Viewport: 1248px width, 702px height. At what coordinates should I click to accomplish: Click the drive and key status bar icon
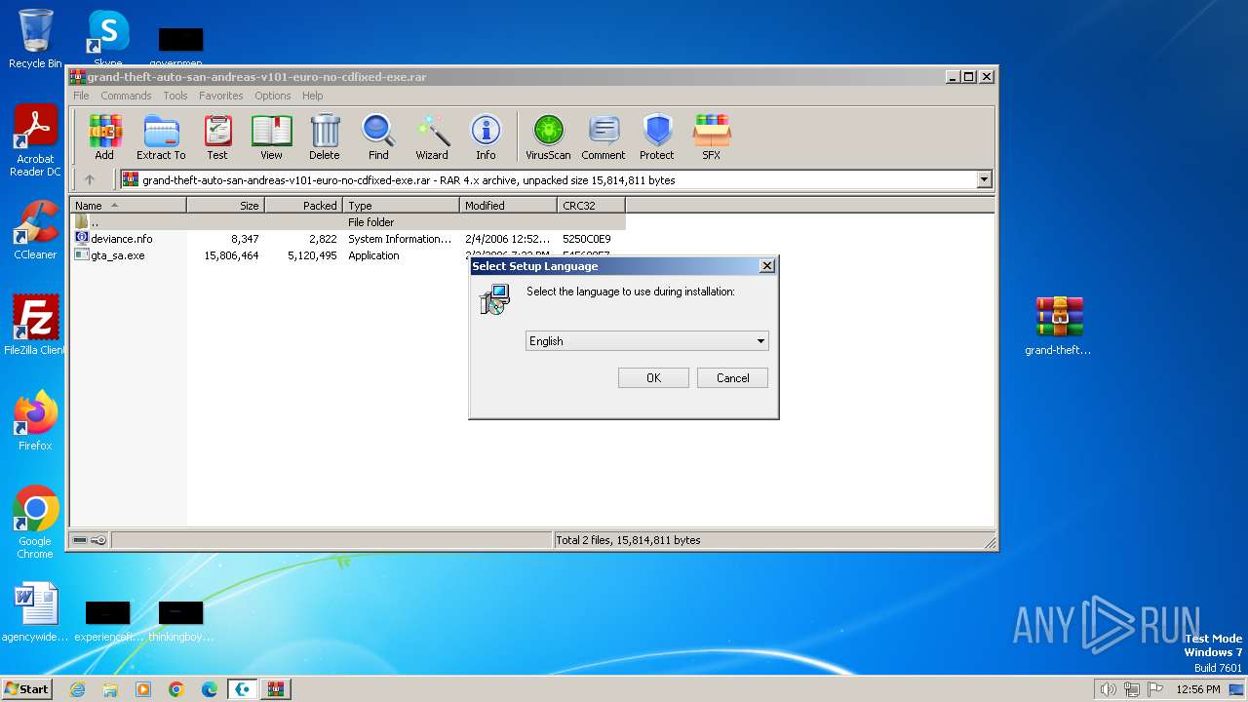click(x=90, y=540)
